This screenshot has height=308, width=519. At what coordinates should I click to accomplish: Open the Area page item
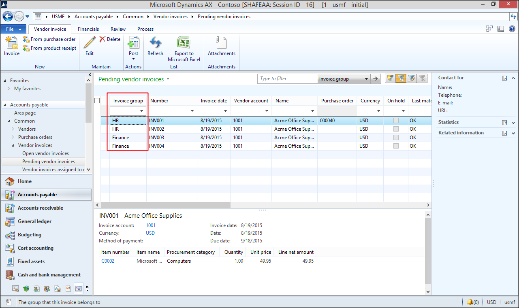pos(25,113)
